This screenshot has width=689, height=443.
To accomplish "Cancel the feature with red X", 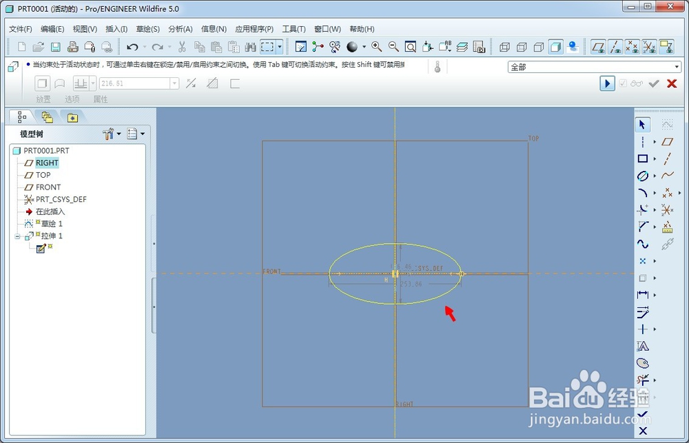I will point(671,83).
